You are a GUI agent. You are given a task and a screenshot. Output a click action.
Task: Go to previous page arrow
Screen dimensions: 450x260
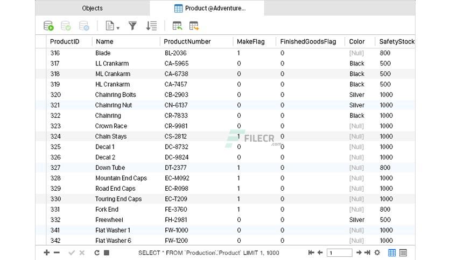(x=320, y=252)
